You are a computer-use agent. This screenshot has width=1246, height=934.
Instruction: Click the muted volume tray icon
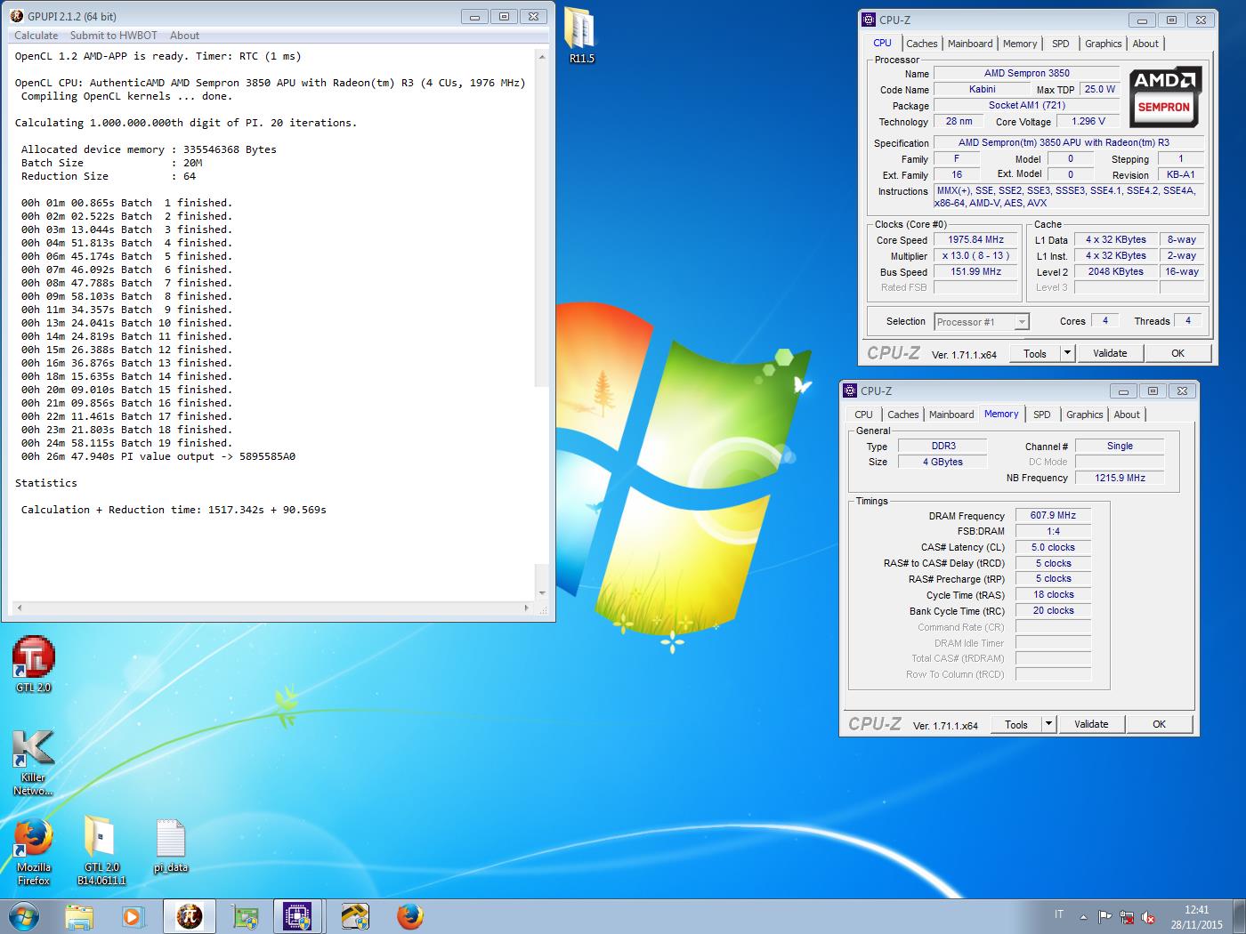tap(1148, 916)
